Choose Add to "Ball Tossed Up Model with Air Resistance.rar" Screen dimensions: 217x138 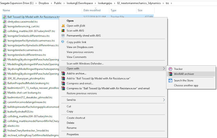coord(98,78)
